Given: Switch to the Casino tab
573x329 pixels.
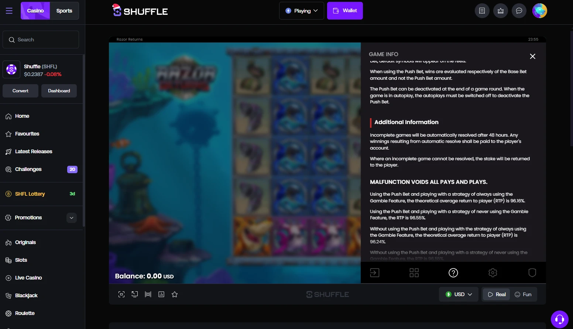Looking at the screenshot, I should coord(35,11).
